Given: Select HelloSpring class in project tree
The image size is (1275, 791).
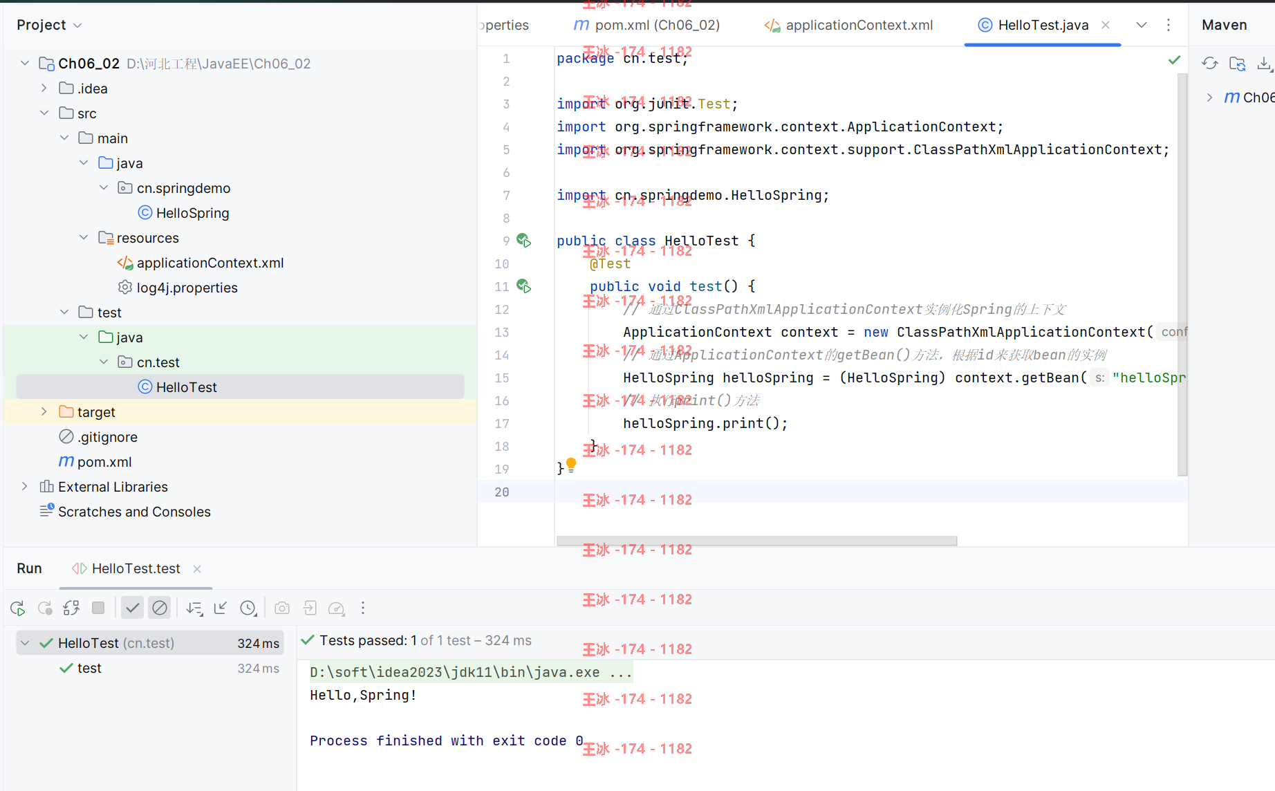Looking at the screenshot, I should tap(183, 213).
